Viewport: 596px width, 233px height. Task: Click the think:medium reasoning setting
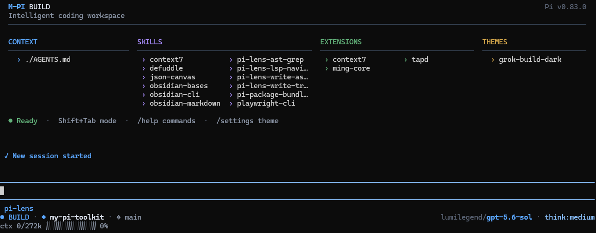click(x=570, y=217)
